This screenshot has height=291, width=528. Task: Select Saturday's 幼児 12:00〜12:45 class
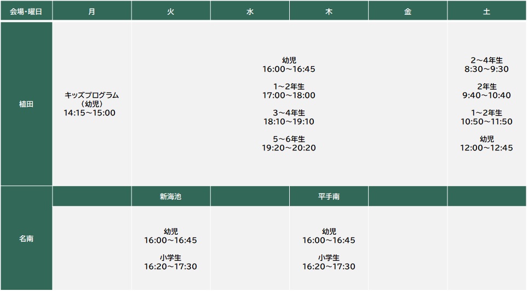pos(486,143)
